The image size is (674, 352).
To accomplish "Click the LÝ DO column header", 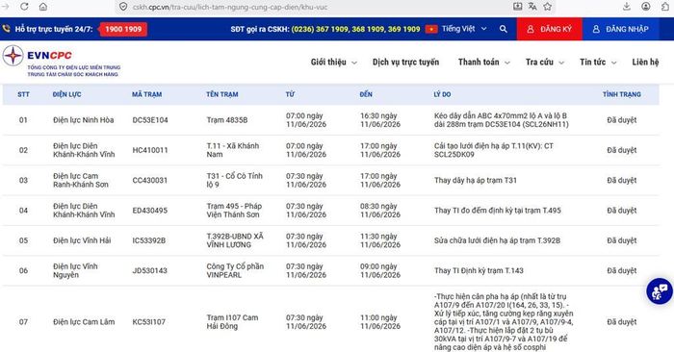I will [x=442, y=94].
